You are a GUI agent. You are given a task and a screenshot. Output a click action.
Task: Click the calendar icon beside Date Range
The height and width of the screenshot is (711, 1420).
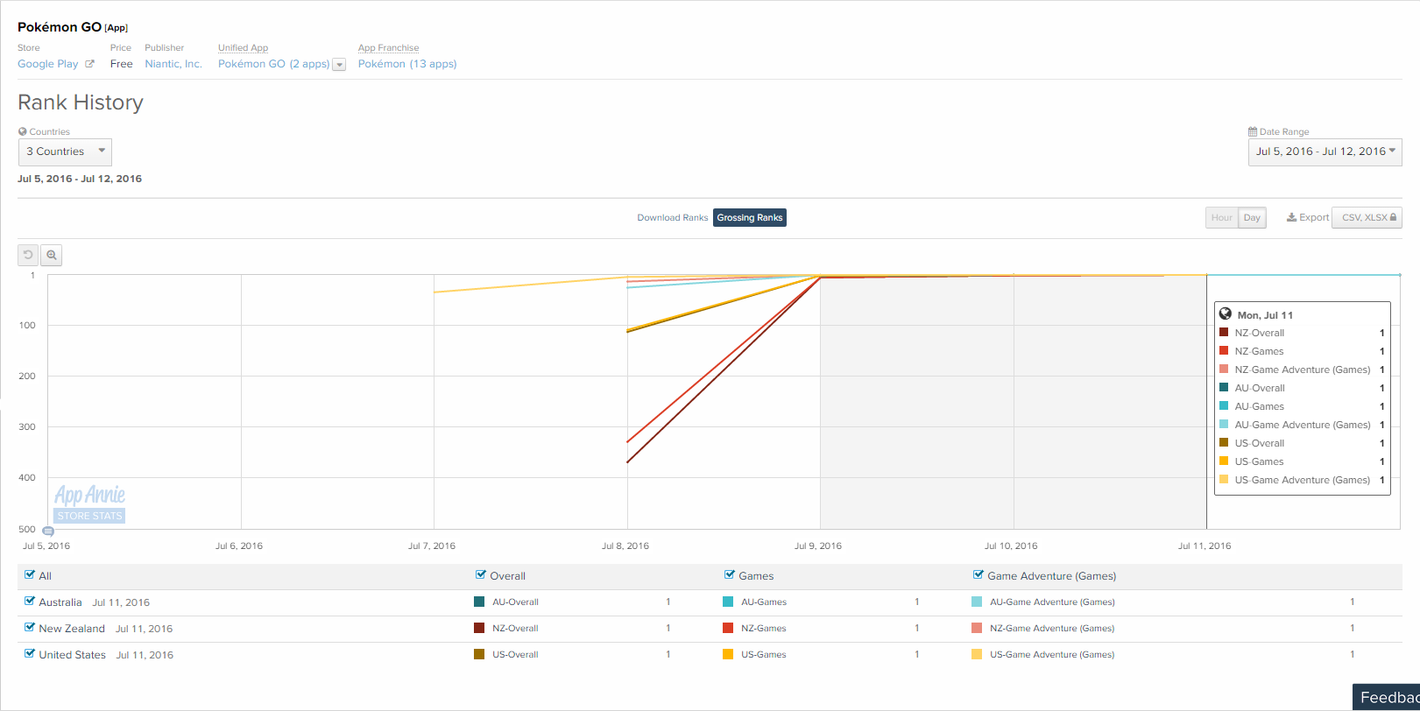(x=1253, y=131)
